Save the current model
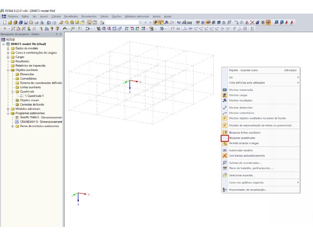Image resolution: width=313 pixels, height=235 pixels. tap(26, 23)
